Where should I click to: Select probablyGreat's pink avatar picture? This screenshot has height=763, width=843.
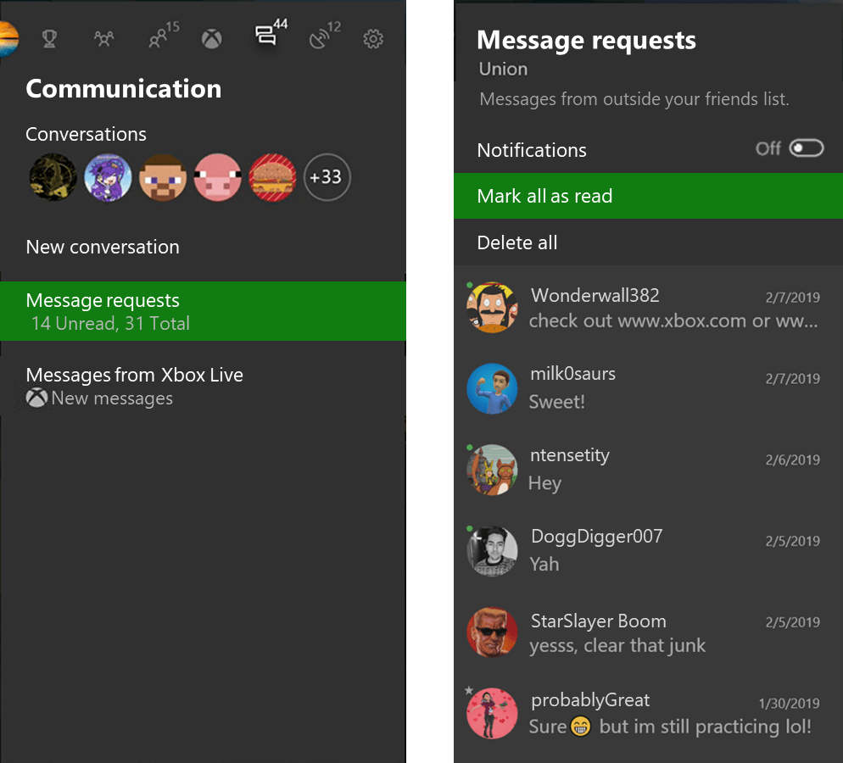[x=492, y=714]
